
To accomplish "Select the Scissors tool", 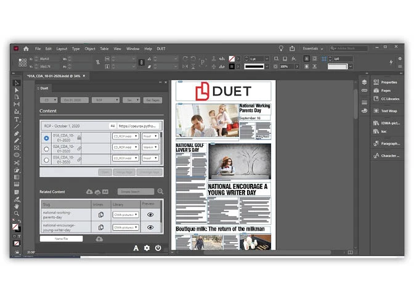I will point(17,163).
